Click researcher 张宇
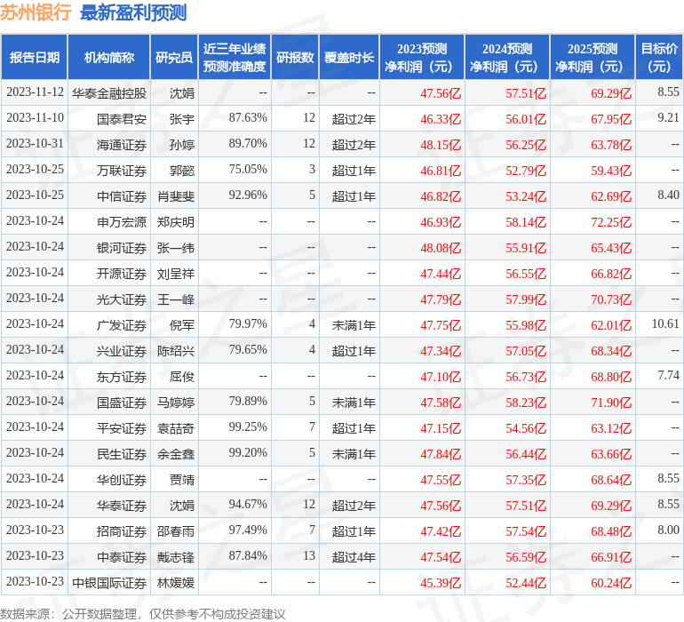This screenshot has width=684, height=622. (182, 119)
